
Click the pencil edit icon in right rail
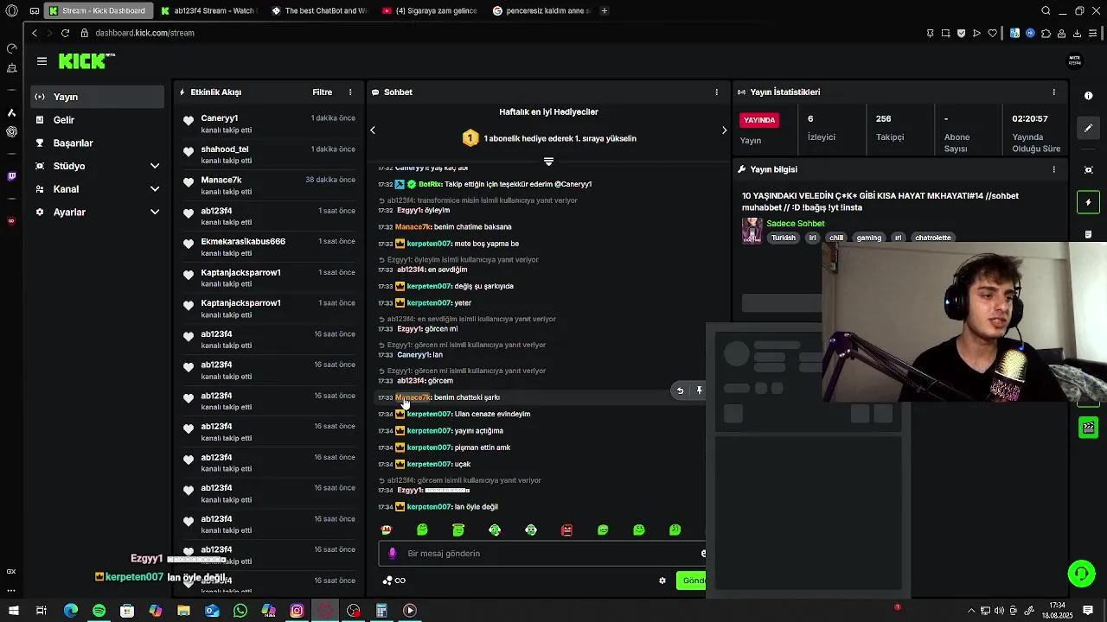(x=1089, y=128)
